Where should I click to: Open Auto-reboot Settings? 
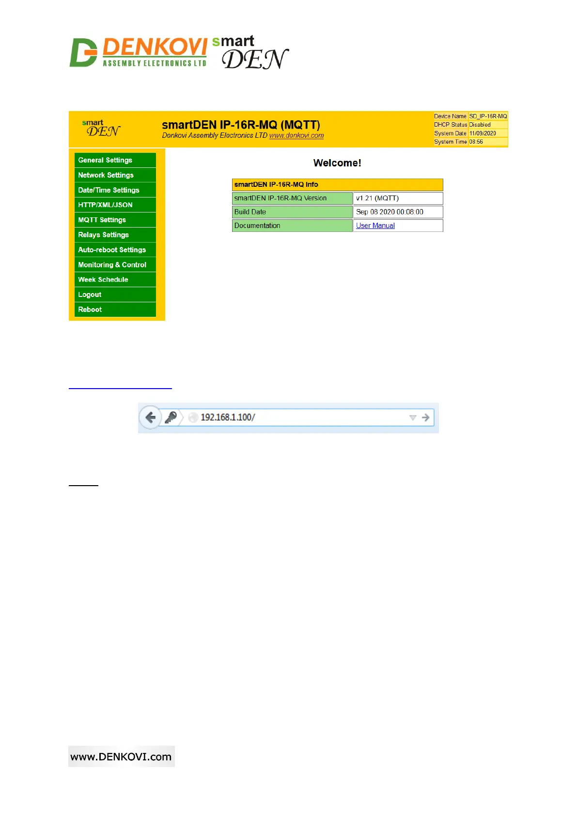(115, 250)
